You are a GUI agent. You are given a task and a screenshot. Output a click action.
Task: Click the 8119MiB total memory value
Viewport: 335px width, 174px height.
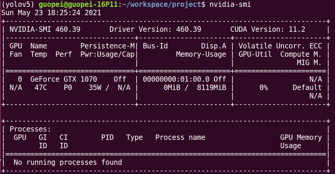212,87
